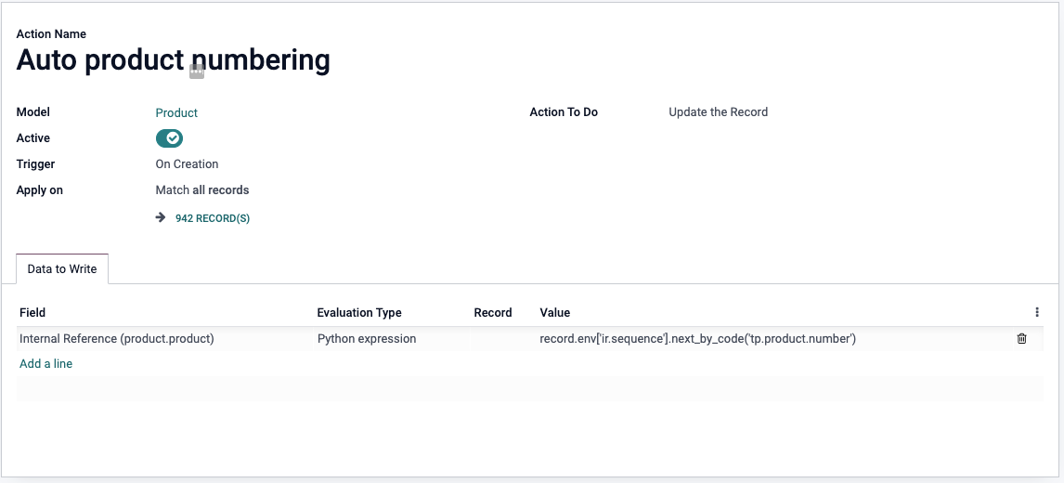Sort by the Field column header
1064x483 pixels.
point(32,312)
